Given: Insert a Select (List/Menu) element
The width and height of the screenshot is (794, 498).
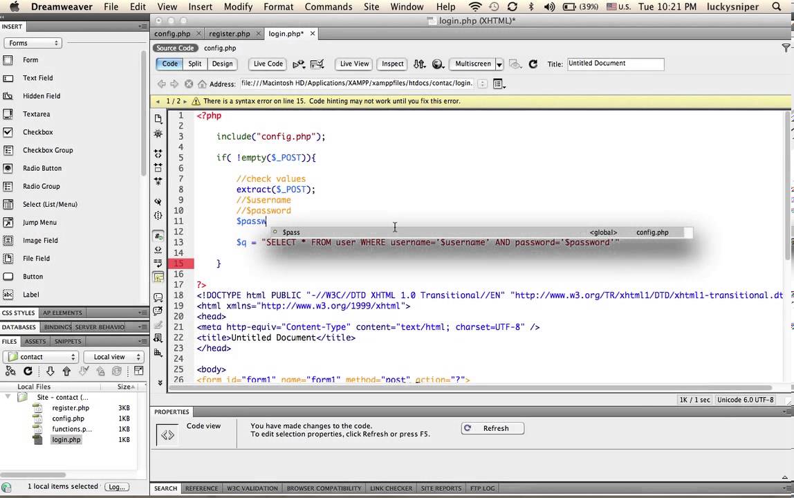Looking at the screenshot, I should coord(50,204).
